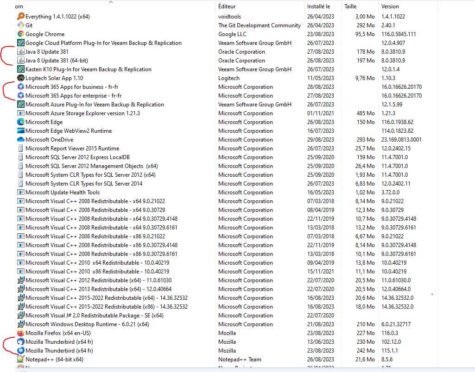Click the Microsoft Report Viewer 2015 Runtime icon
Screen dimensions: 475x372
[x=20, y=148]
